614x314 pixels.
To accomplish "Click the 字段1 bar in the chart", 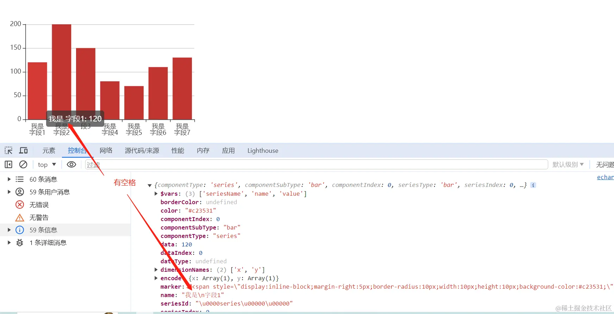I will tap(37, 91).
